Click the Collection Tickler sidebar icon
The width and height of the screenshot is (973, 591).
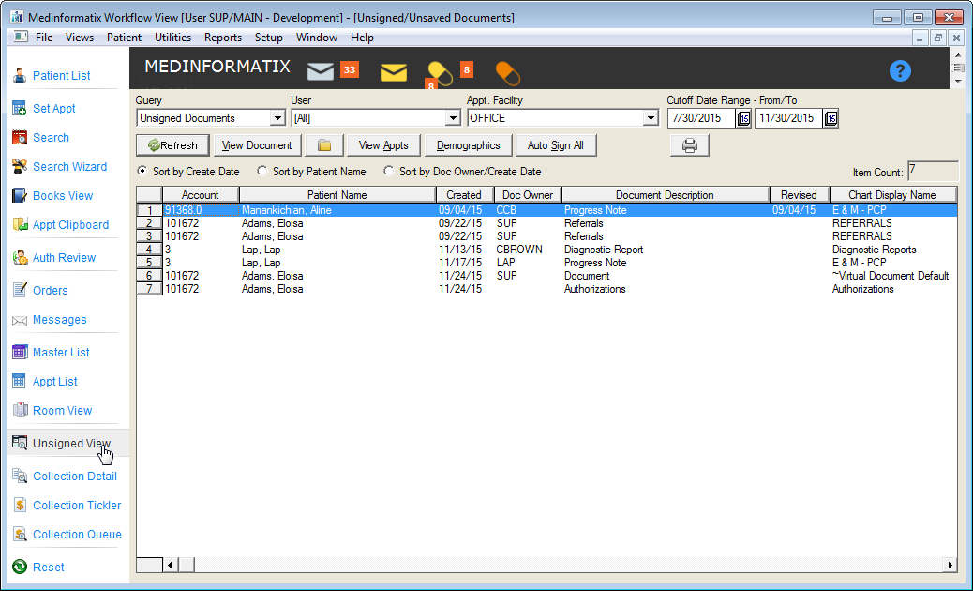(20, 506)
